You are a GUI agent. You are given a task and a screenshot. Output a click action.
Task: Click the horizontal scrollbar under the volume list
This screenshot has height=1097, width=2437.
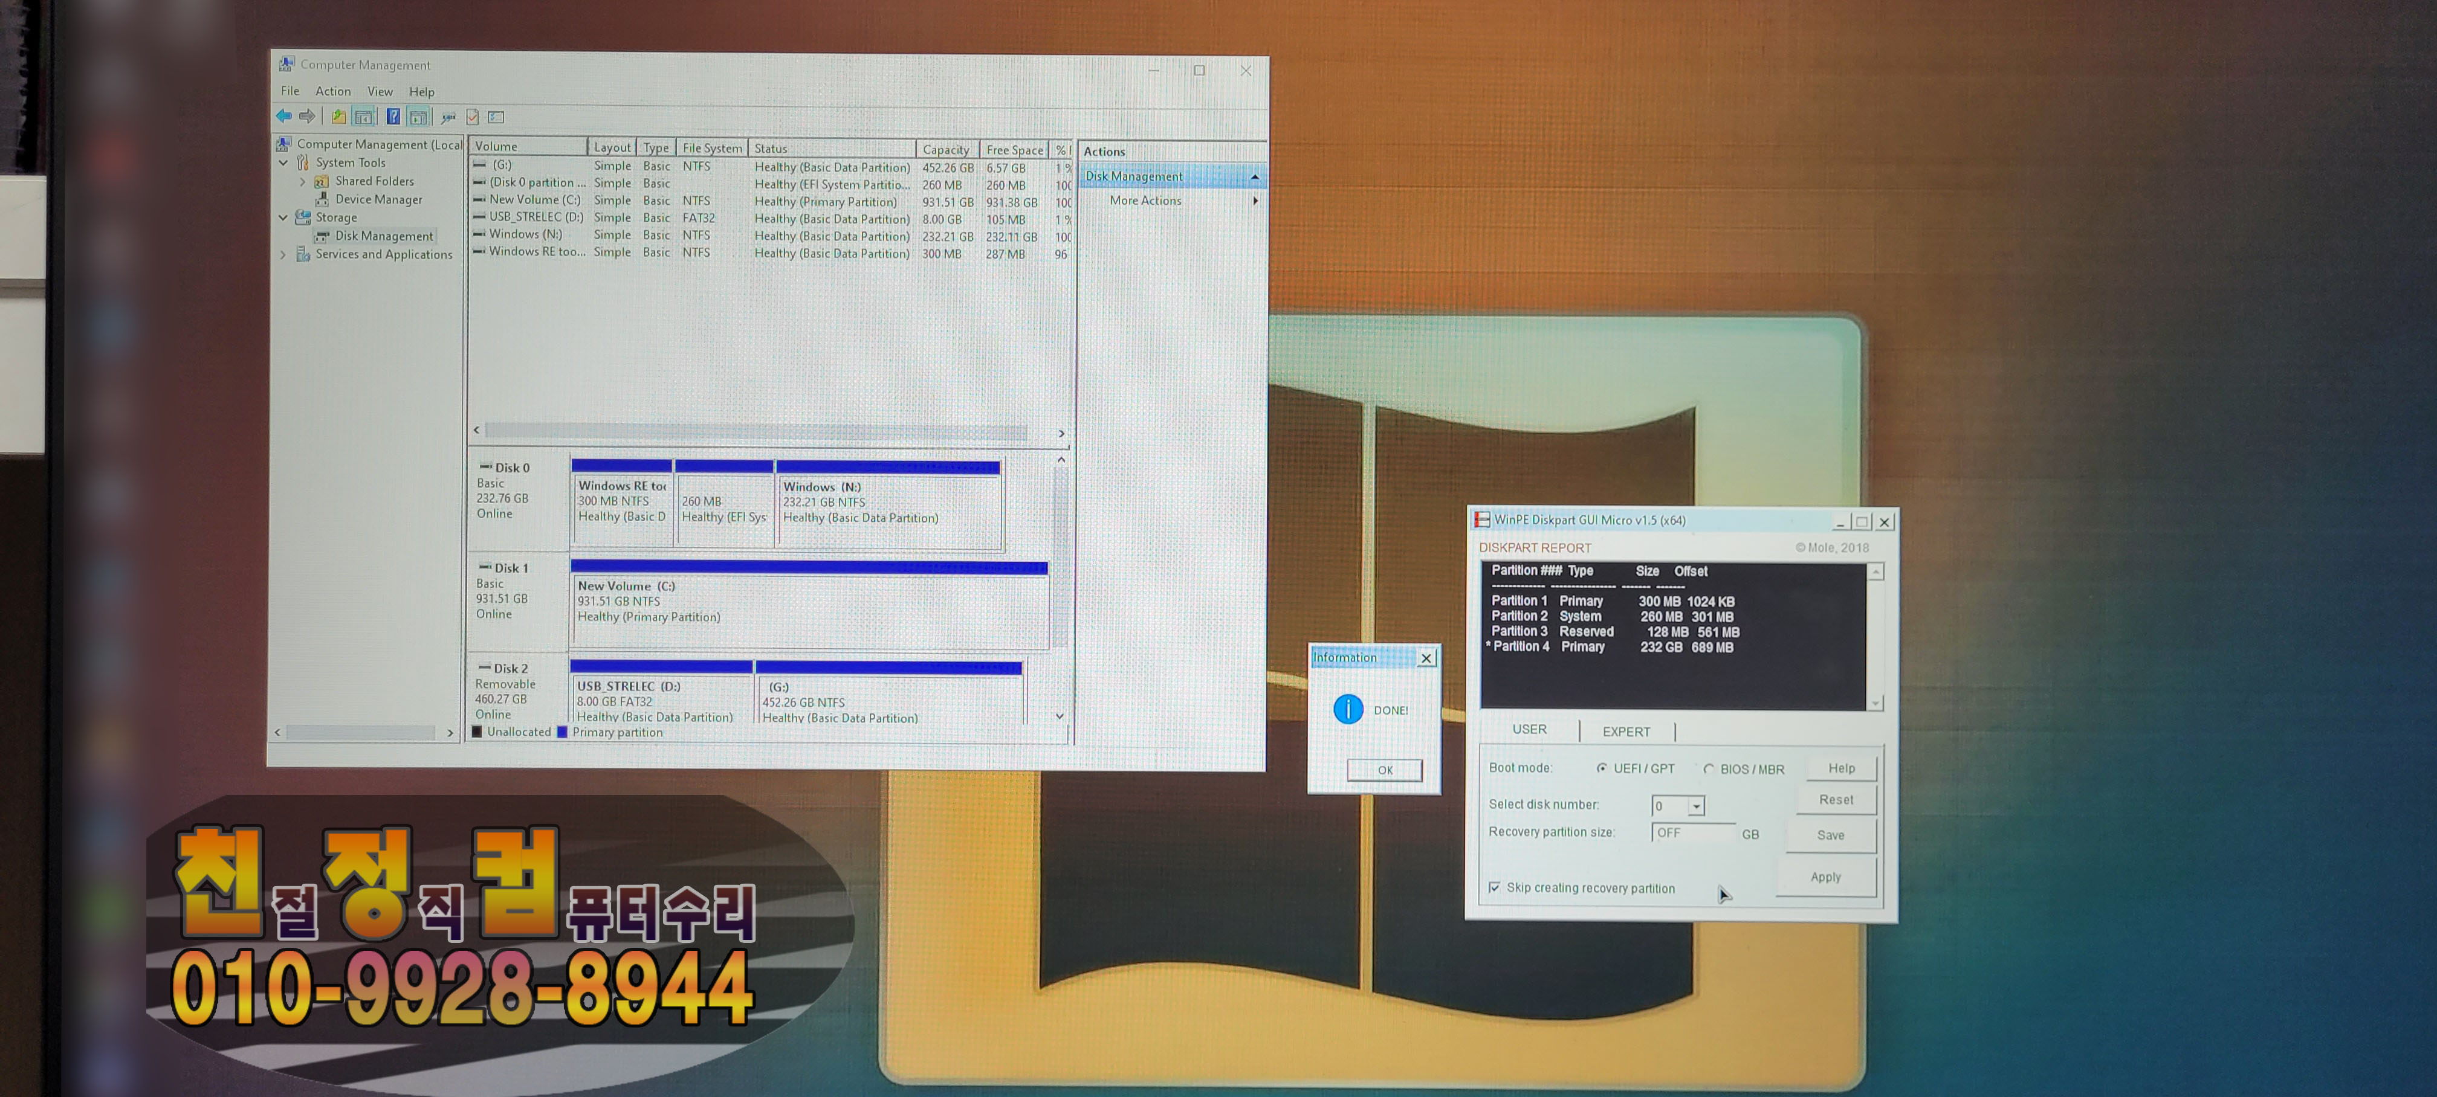(757, 431)
